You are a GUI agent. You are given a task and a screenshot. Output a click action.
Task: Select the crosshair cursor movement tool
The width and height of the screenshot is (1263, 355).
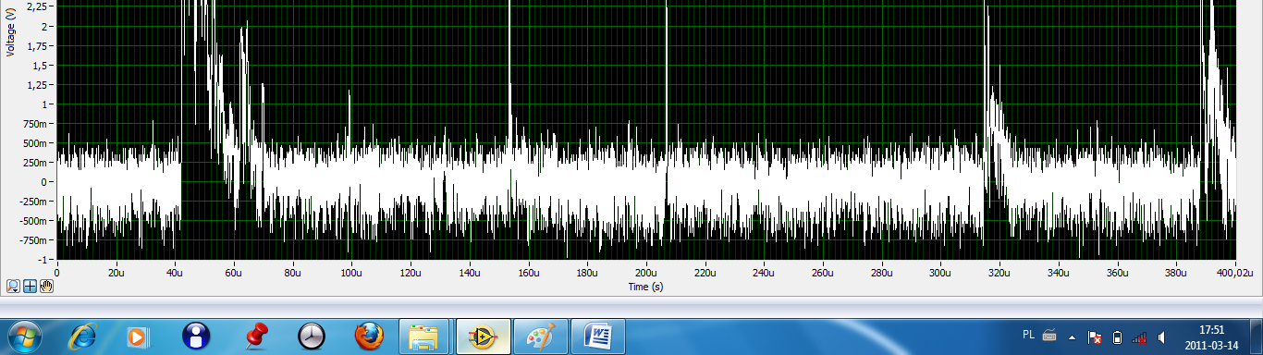pyautogui.click(x=30, y=287)
